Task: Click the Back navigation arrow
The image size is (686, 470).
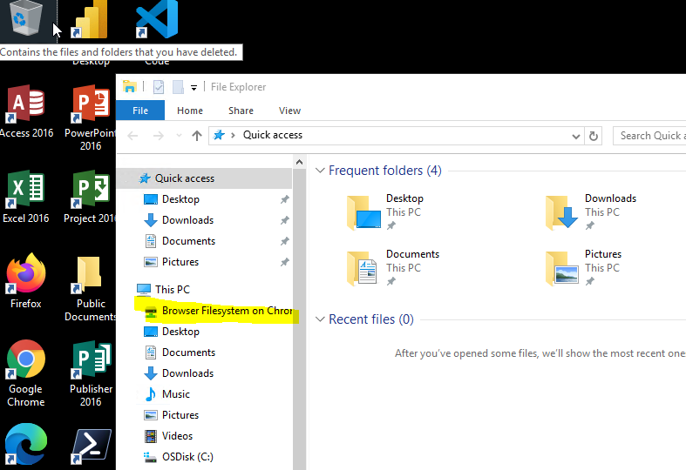Action: (132, 136)
